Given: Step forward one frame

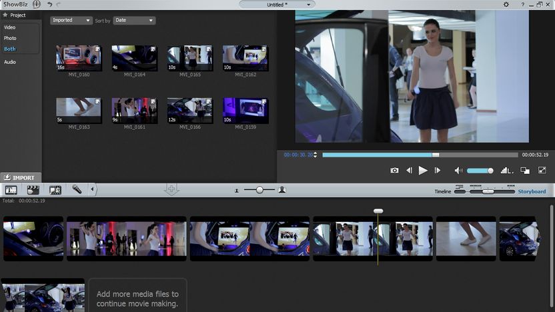Looking at the screenshot, I should tap(438, 171).
